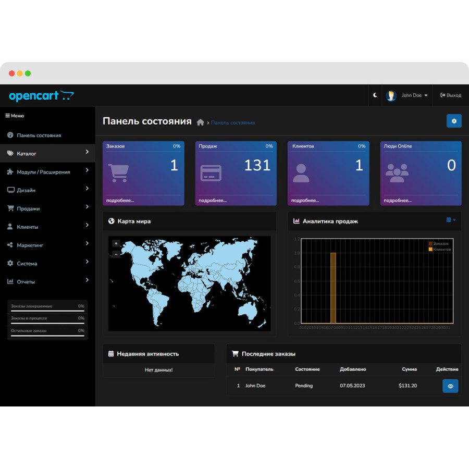Image resolution: width=469 pixels, height=469 pixels.
Task: Click the 07.05.2023 date cell
Action: pyautogui.click(x=352, y=386)
